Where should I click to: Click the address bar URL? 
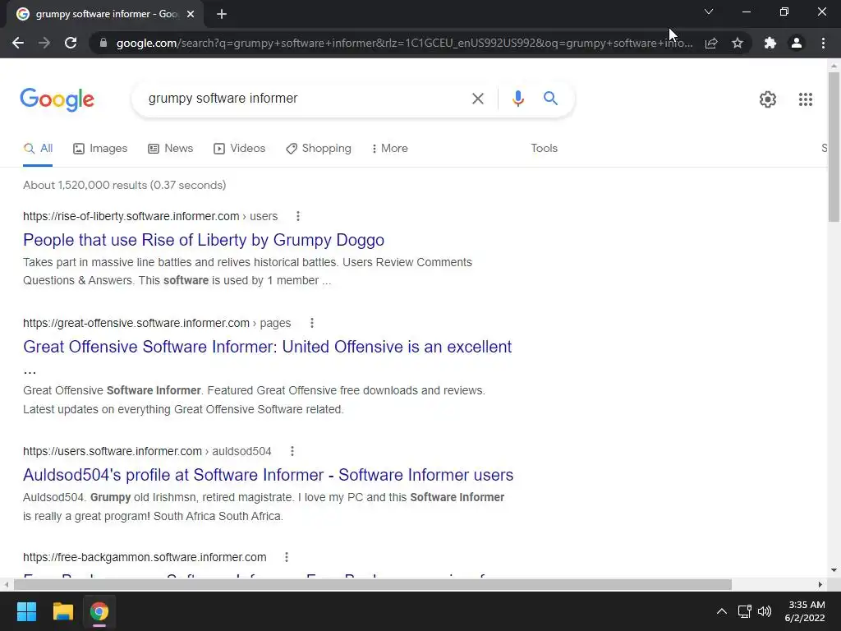click(x=404, y=43)
